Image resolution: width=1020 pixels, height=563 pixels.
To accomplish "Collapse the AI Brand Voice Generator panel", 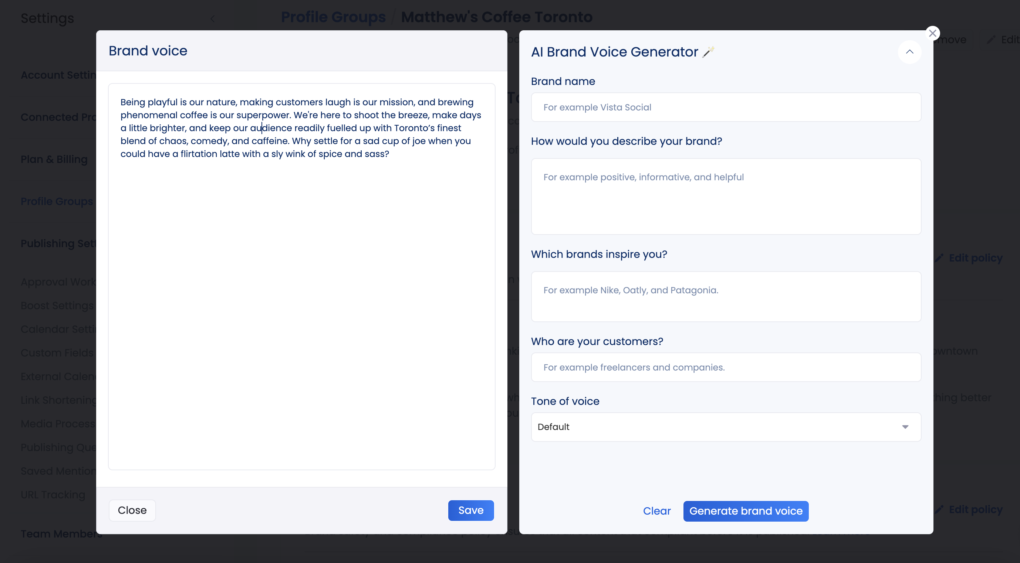I will [x=909, y=52].
